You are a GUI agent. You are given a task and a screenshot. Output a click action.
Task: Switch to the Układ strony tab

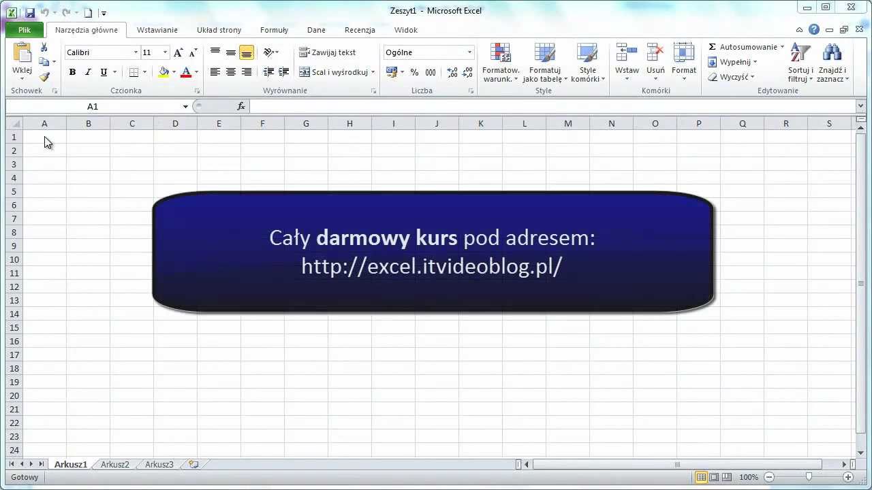pyautogui.click(x=219, y=30)
